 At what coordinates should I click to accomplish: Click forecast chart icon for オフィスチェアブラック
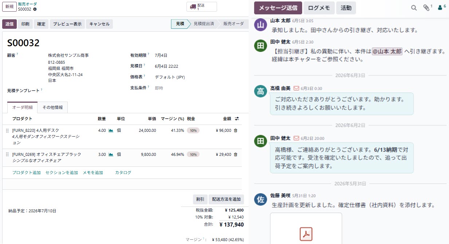pos(111,154)
